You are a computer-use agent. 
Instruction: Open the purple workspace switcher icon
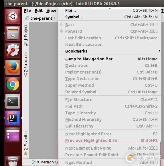coord(13,135)
